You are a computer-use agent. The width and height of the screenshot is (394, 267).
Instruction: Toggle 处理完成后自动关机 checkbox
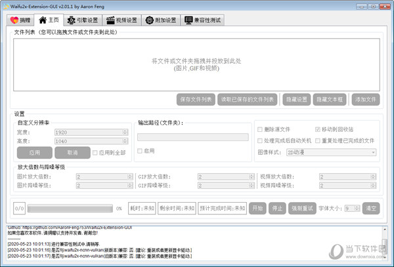pyautogui.click(x=260, y=141)
